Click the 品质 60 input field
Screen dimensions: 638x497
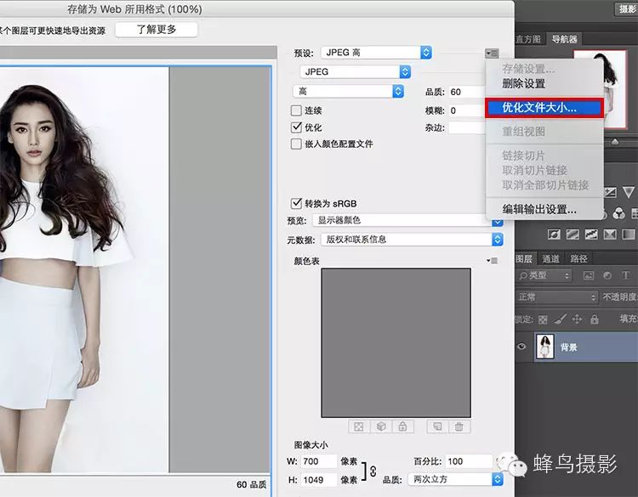pyautogui.click(x=466, y=92)
